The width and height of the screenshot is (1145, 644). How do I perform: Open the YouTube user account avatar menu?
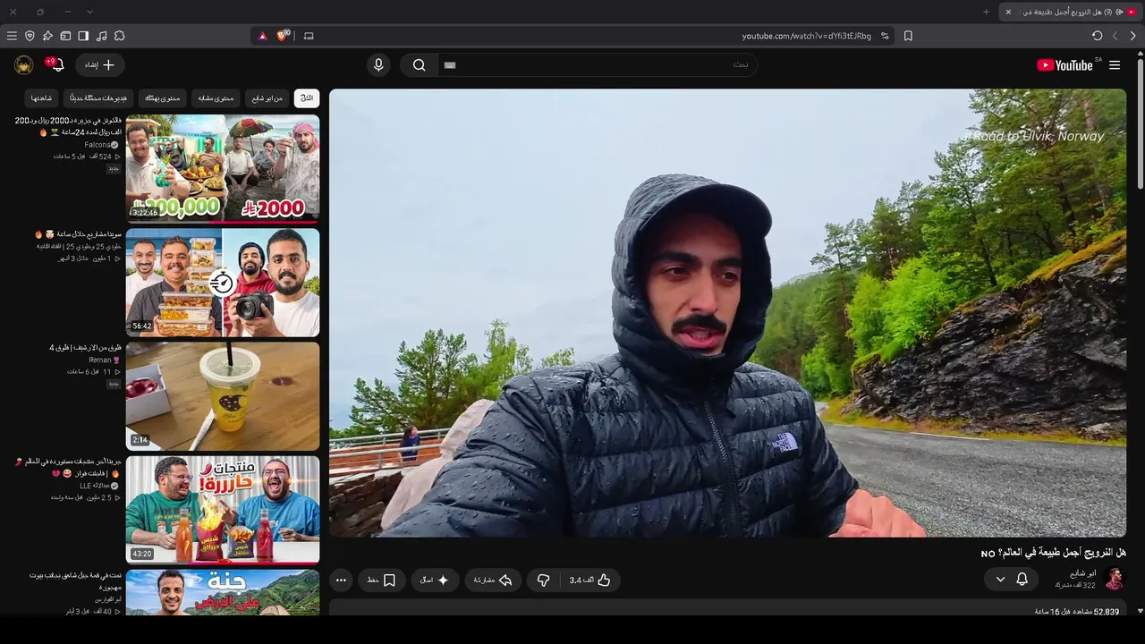(24, 64)
